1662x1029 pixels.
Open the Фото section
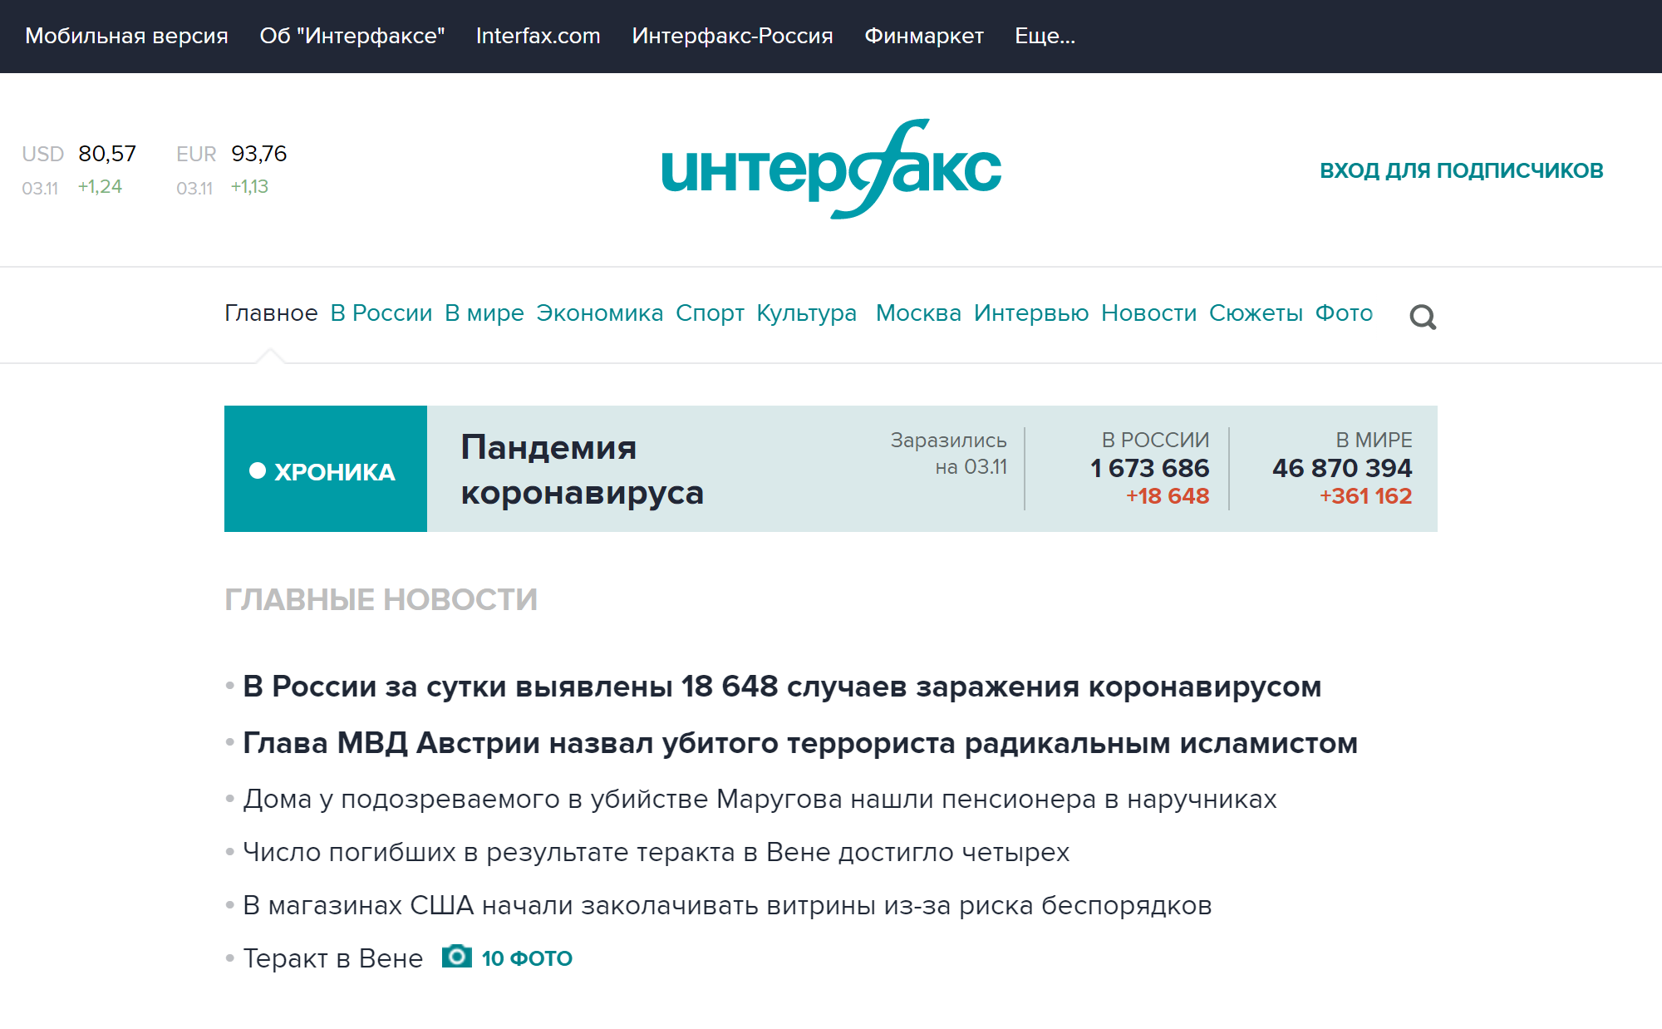pyautogui.click(x=1344, y=313)
